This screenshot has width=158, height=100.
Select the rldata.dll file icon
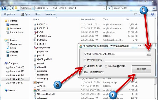(x=35, y=67)
